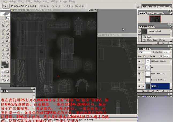Toggle lock position icon
The height and width of the screenshot is (122, 173).
151,56
